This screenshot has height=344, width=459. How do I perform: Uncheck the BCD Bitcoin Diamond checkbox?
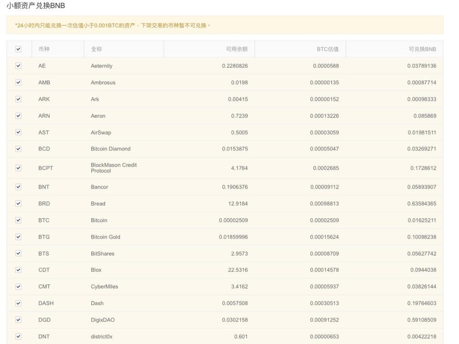pos(19,149)
